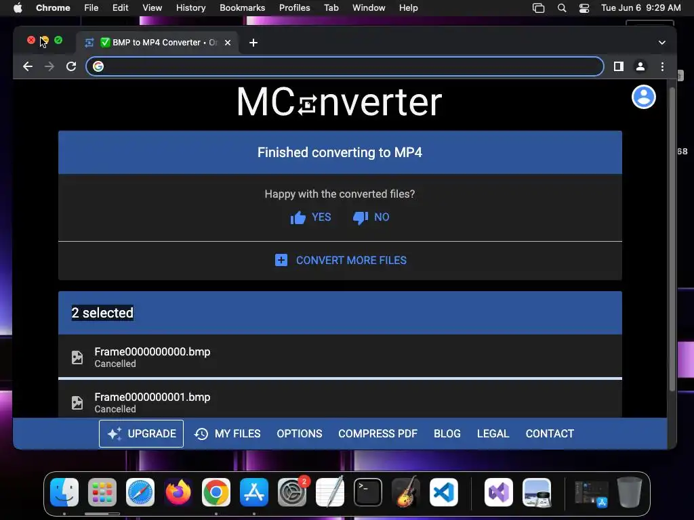The image size is (694, 520).
Task: Select Frame0000000000.bmp file row
Action: tap(340, 357)
